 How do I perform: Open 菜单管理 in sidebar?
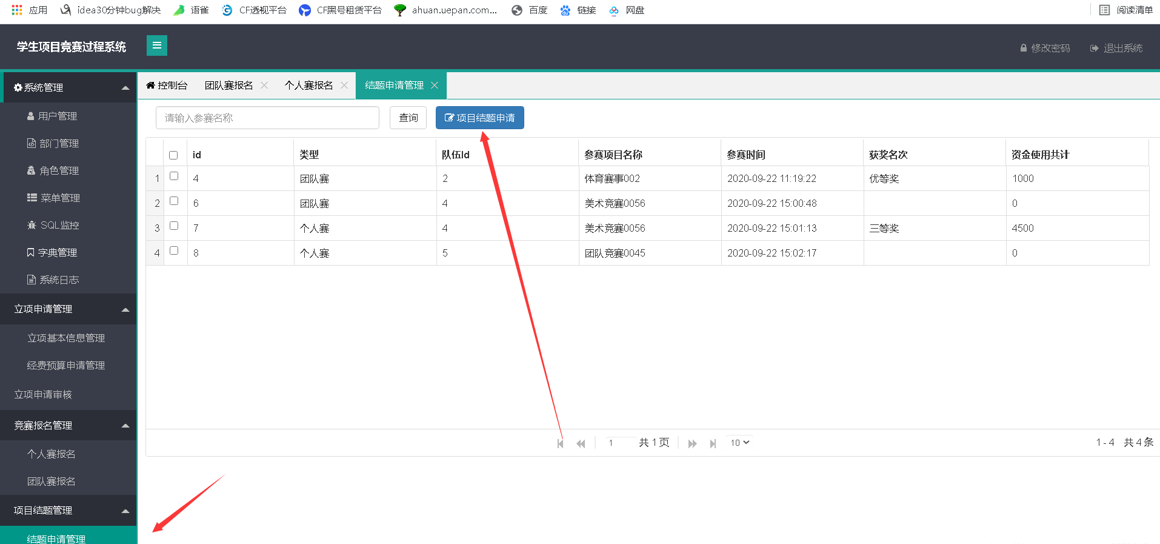click(68, 198)
